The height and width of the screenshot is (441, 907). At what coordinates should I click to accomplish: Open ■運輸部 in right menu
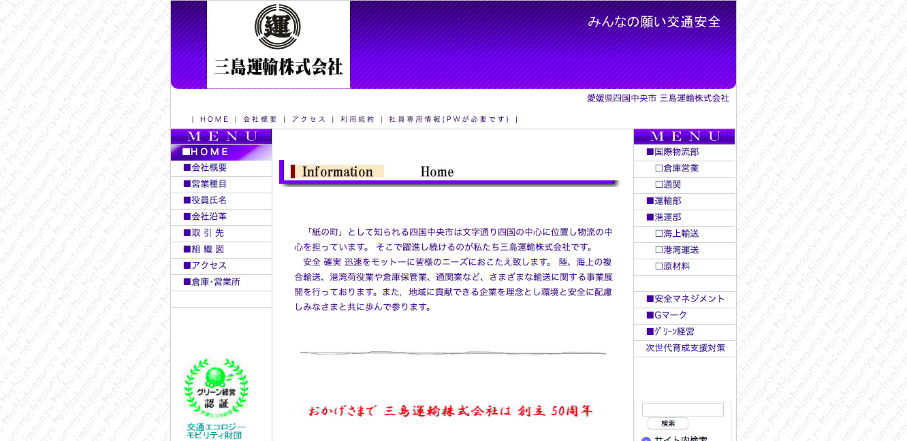[684, 201]
